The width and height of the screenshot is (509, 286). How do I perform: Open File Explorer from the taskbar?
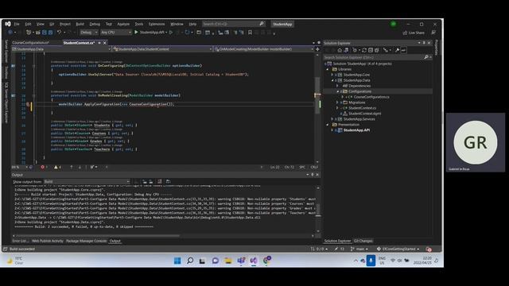pos(228,261)
